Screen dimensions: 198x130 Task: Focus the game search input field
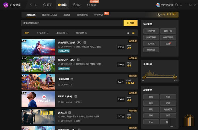(x=73, y=23)
